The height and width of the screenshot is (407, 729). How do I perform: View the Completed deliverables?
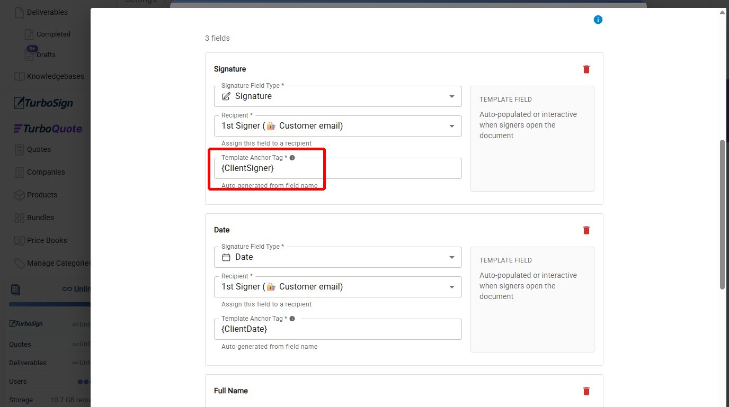coord(53,34)
